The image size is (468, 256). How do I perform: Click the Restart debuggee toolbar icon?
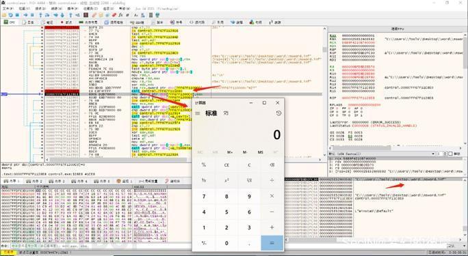(10, 15)
